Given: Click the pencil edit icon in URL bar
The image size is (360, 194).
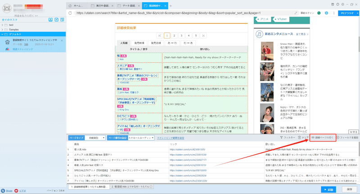Looking at the screenshot, I should (x=296, y=13).
